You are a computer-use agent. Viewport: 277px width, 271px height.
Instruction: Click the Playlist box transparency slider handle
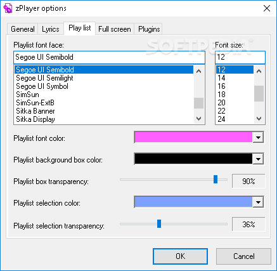coord(216,180)
